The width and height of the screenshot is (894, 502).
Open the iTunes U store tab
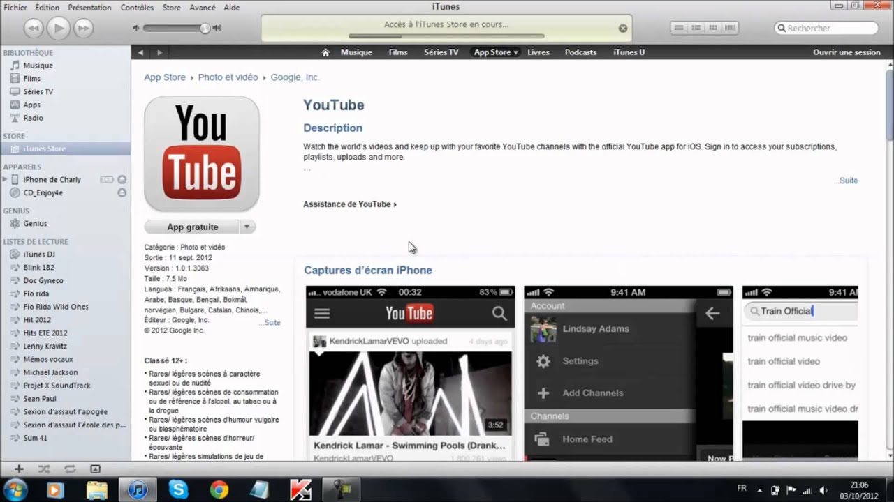[629, 52]
